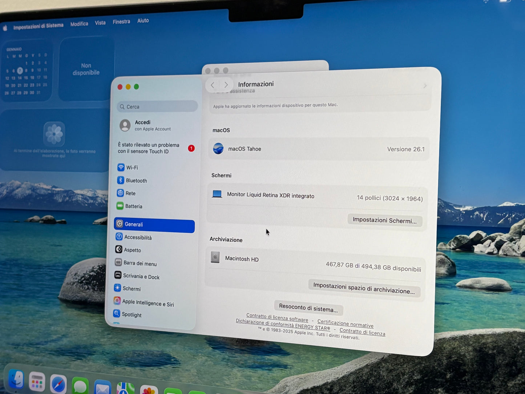Open Contratto di licenza software link

[x=277, y=317]
